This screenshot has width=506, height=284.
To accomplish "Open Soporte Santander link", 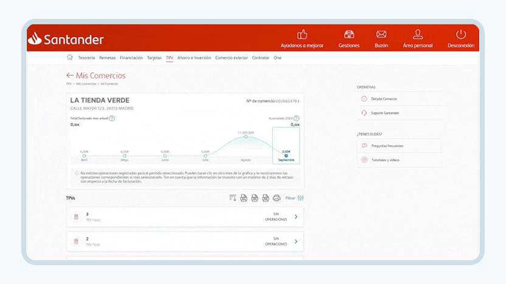I will pos(385,113).
